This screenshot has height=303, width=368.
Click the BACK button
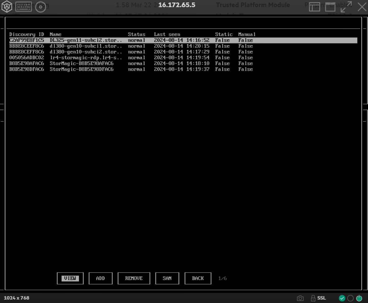pyautogui.click(x=198, y=278)
